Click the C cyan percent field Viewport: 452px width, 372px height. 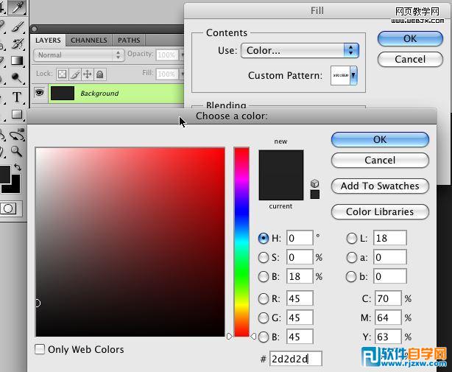tap(388, 298)
